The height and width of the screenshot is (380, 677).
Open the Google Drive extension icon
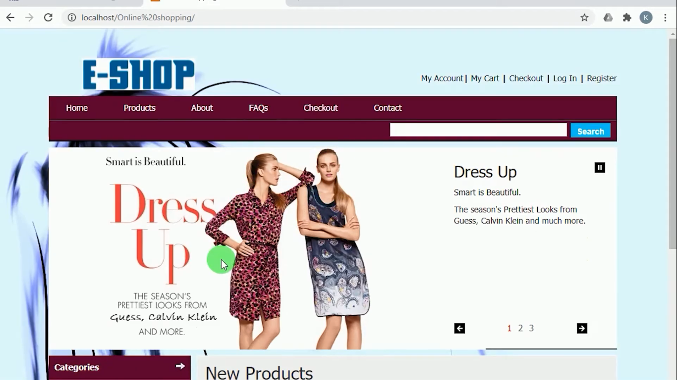tap(608, 18)
